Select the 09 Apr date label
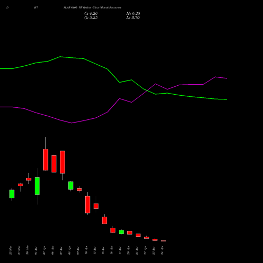This screenshot has height=263, width=263. tap(78, 250)
